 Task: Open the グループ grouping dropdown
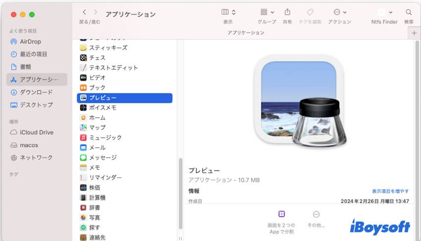click(267, 12)
